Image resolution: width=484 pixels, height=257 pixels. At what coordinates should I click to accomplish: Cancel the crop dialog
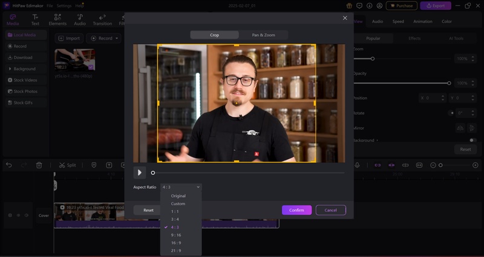tap(330, 210)
